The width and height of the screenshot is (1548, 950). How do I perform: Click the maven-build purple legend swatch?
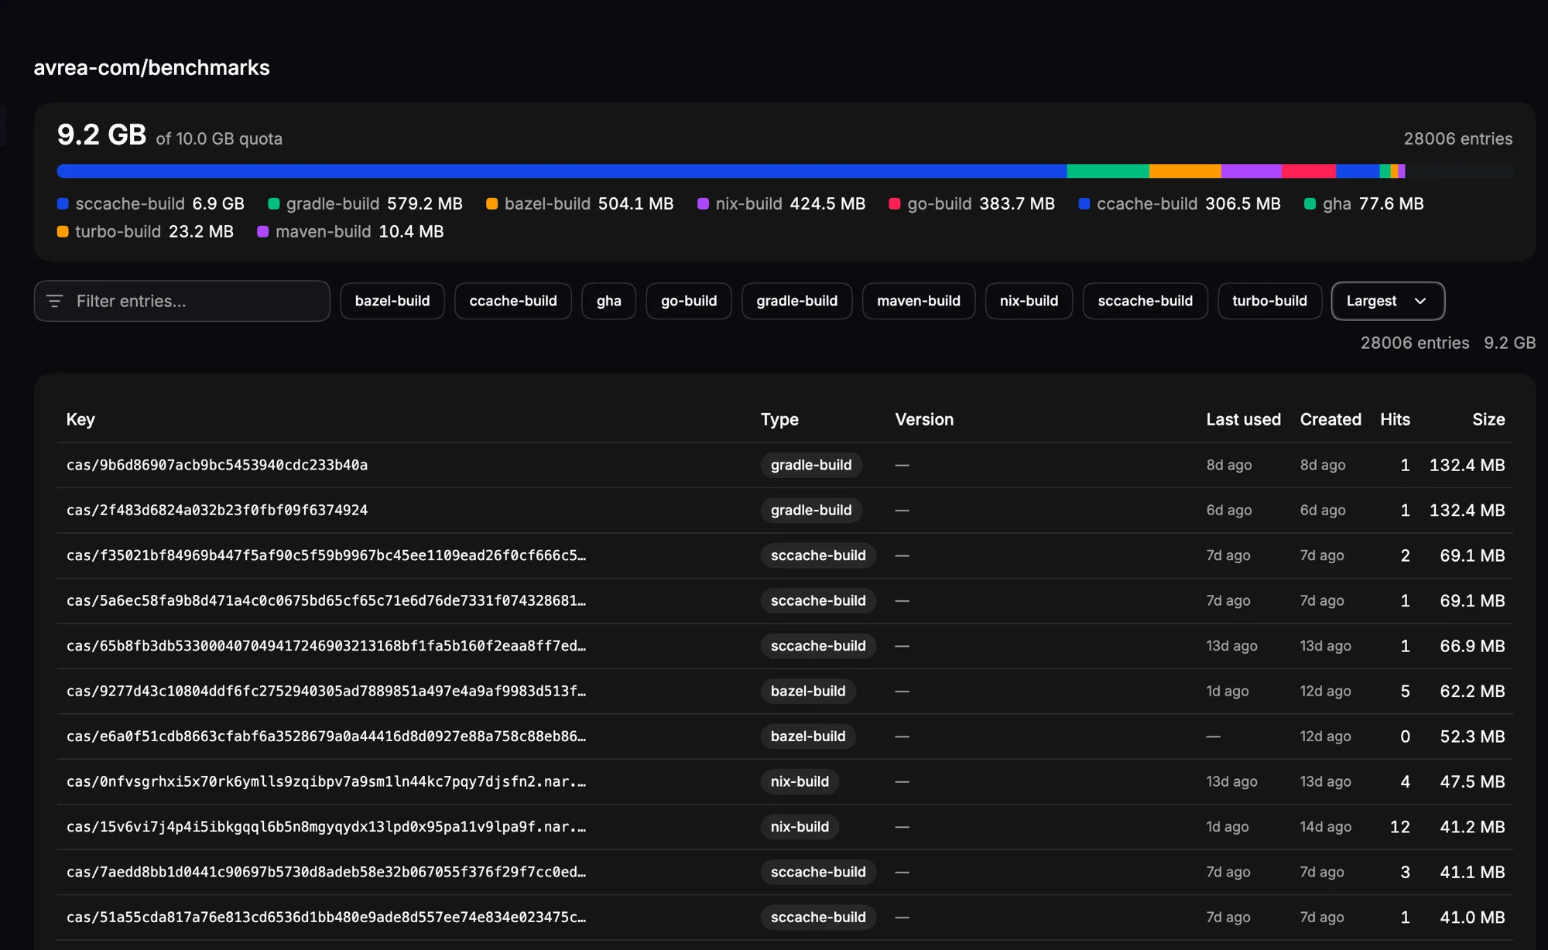(262, 231)
